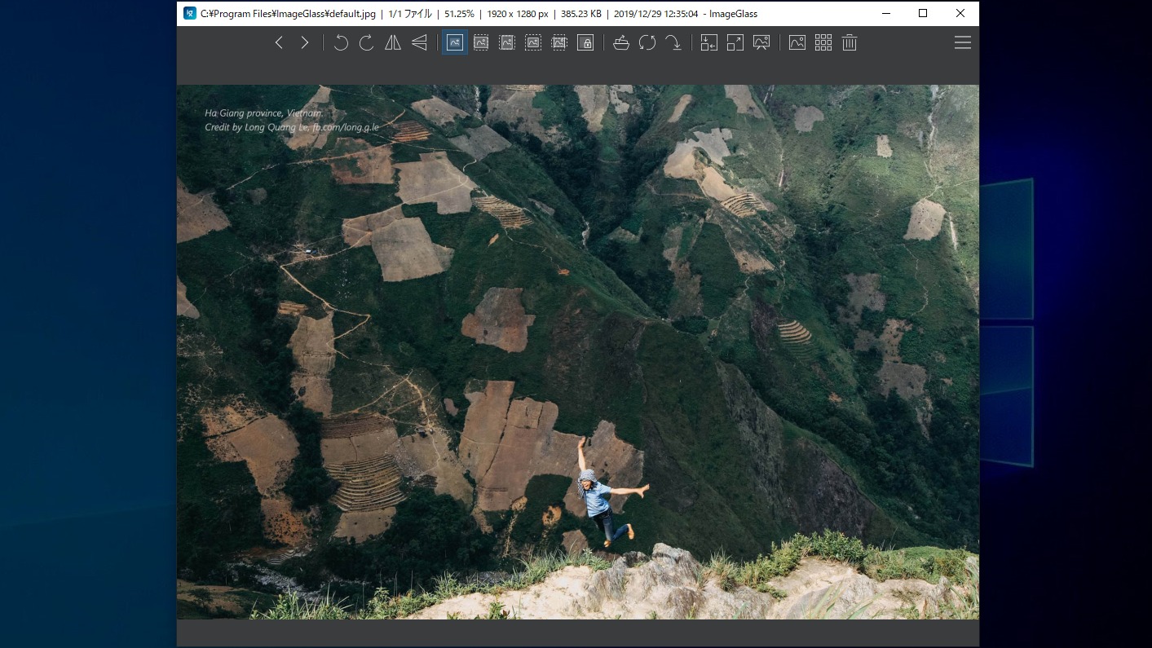
Task: Flip the image vertically
Action: coord(419,42)
